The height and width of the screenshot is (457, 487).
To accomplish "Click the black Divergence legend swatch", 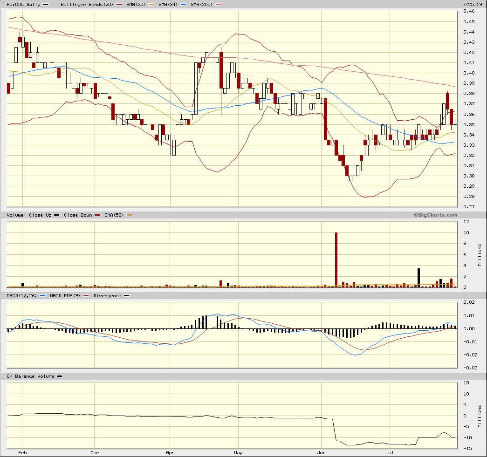I will 127,296.
